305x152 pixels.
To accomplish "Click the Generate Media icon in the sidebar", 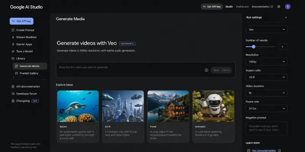I will pyautogui.click(x=16, y=66).
